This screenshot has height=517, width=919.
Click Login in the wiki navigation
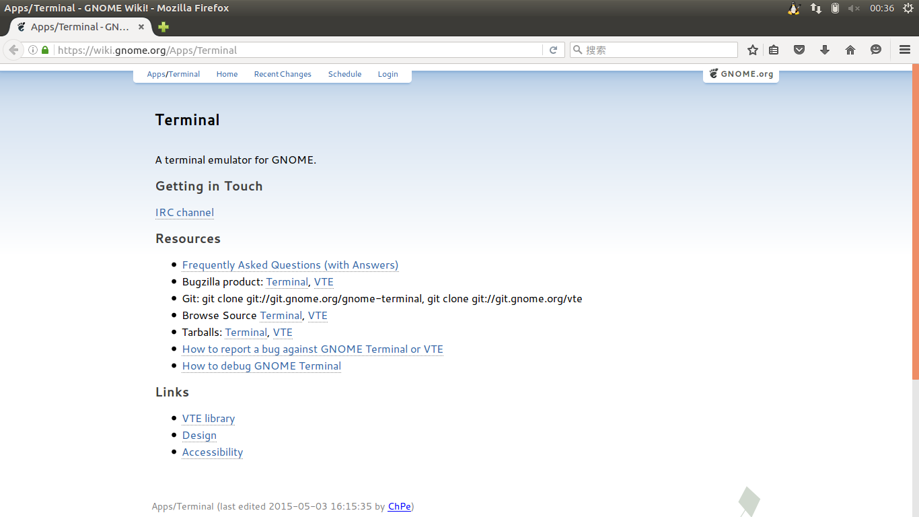click(x=388, y=74)
